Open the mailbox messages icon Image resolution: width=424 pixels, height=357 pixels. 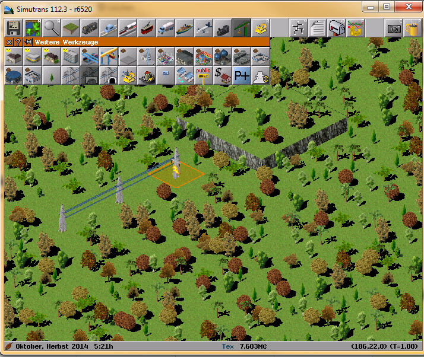[x=337, y=28]
